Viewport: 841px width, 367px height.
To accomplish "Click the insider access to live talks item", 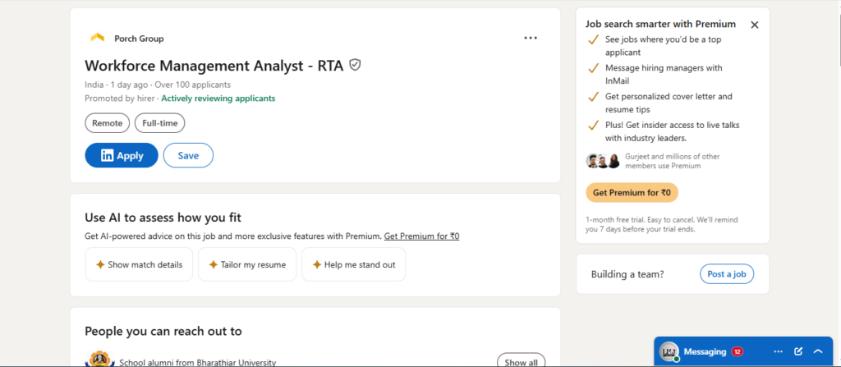I will 673,131.
